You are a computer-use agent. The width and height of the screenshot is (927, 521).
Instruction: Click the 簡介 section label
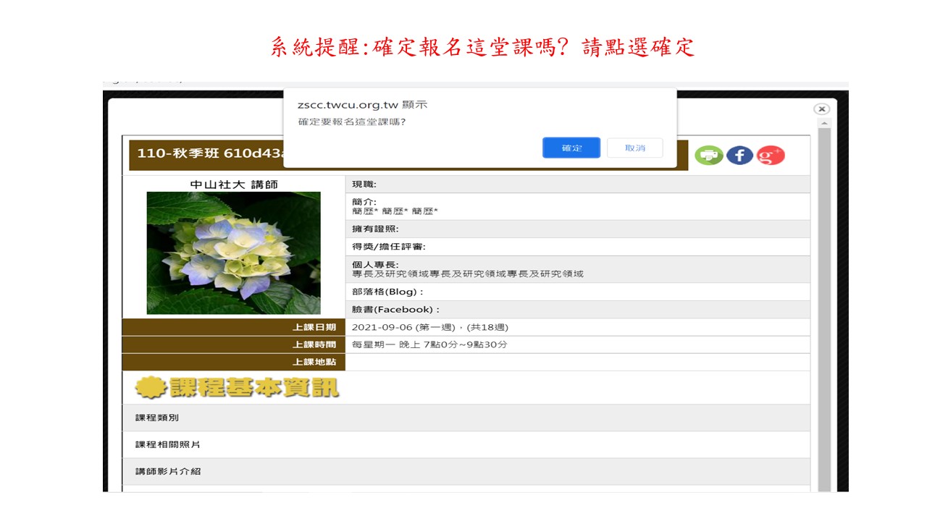click(364, 202)
